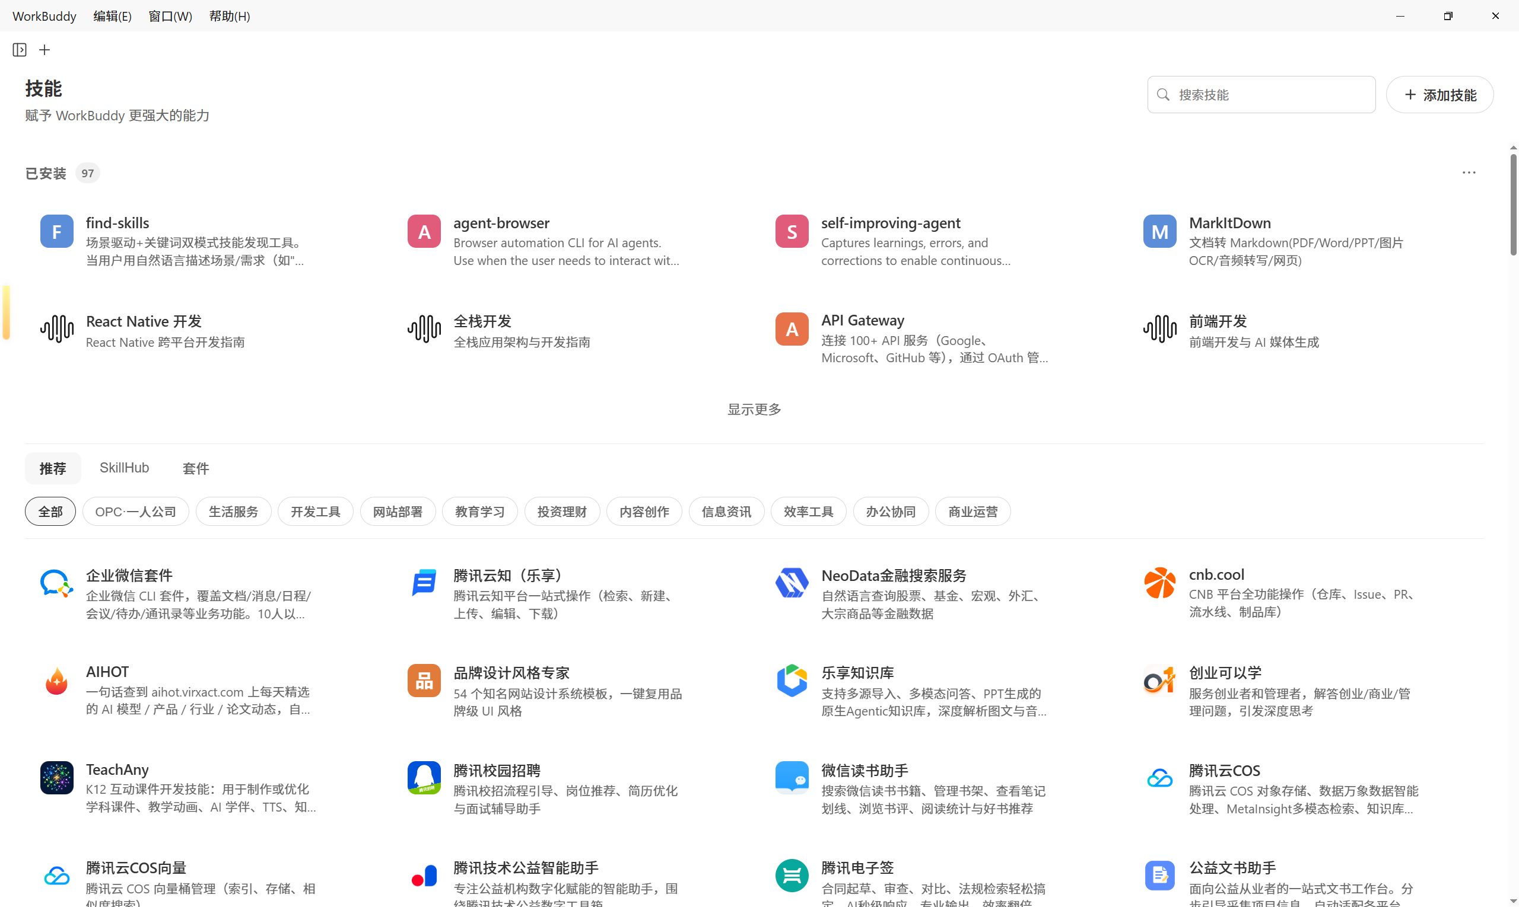Viewport: 1519px width, 907px height.
Task: Click the 腾讯技术公益智能助手 icon
Action: (424, 875)
